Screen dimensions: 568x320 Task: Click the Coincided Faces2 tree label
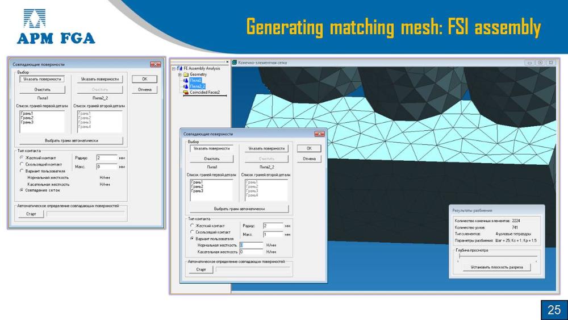tap(204, 92)
